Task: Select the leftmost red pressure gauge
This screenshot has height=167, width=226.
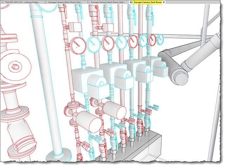Action: [77, 45]
